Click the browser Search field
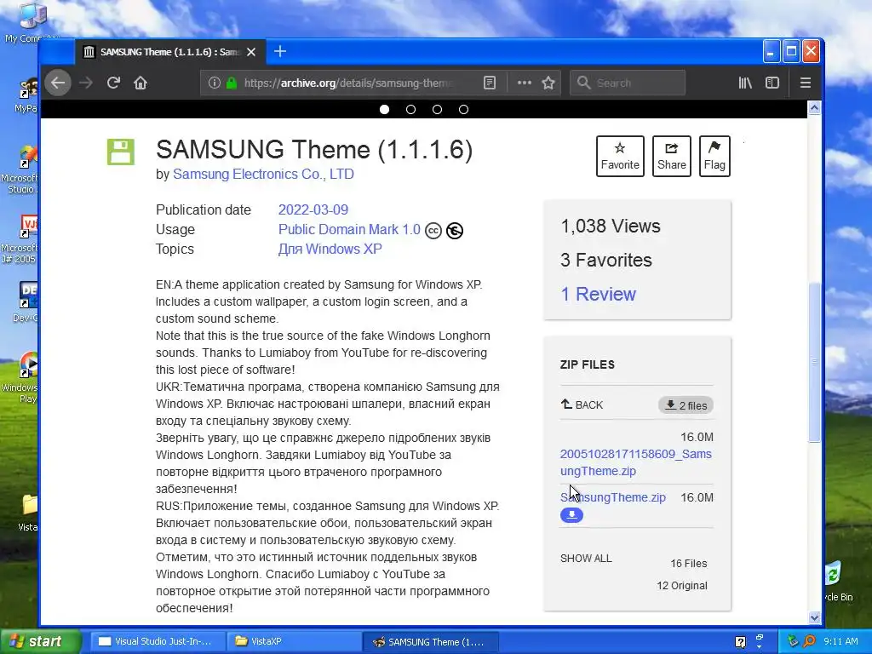872x654 pixels. coord(628,83)
